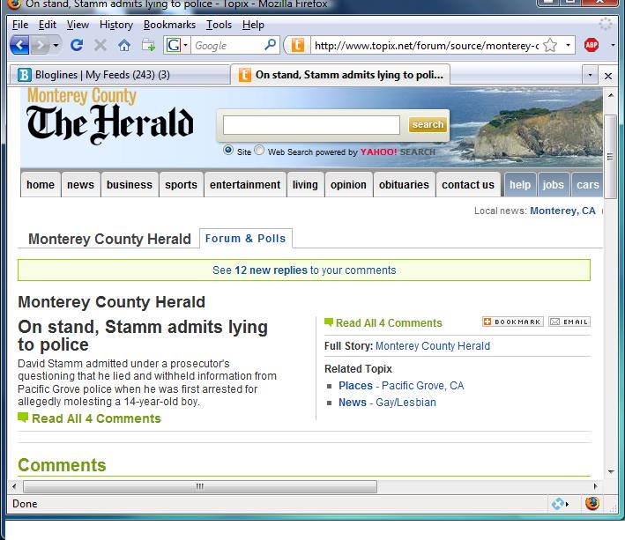Click the Google search magnifier icon
The image size is (625, 540).
[x=270, y=45]
